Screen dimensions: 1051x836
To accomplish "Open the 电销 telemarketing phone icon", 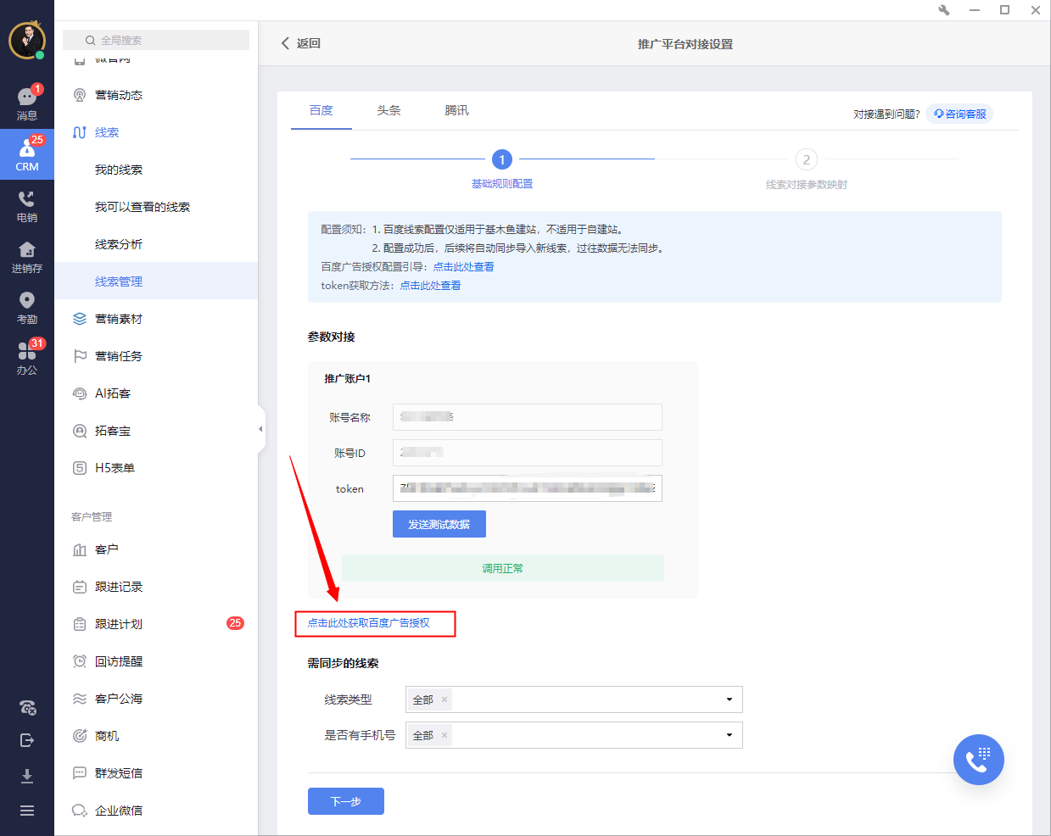I will tap(26, 205).
